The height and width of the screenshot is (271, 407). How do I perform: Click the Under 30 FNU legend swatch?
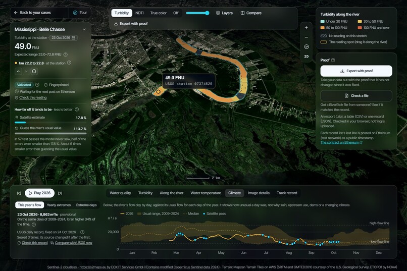pos(322,22)
